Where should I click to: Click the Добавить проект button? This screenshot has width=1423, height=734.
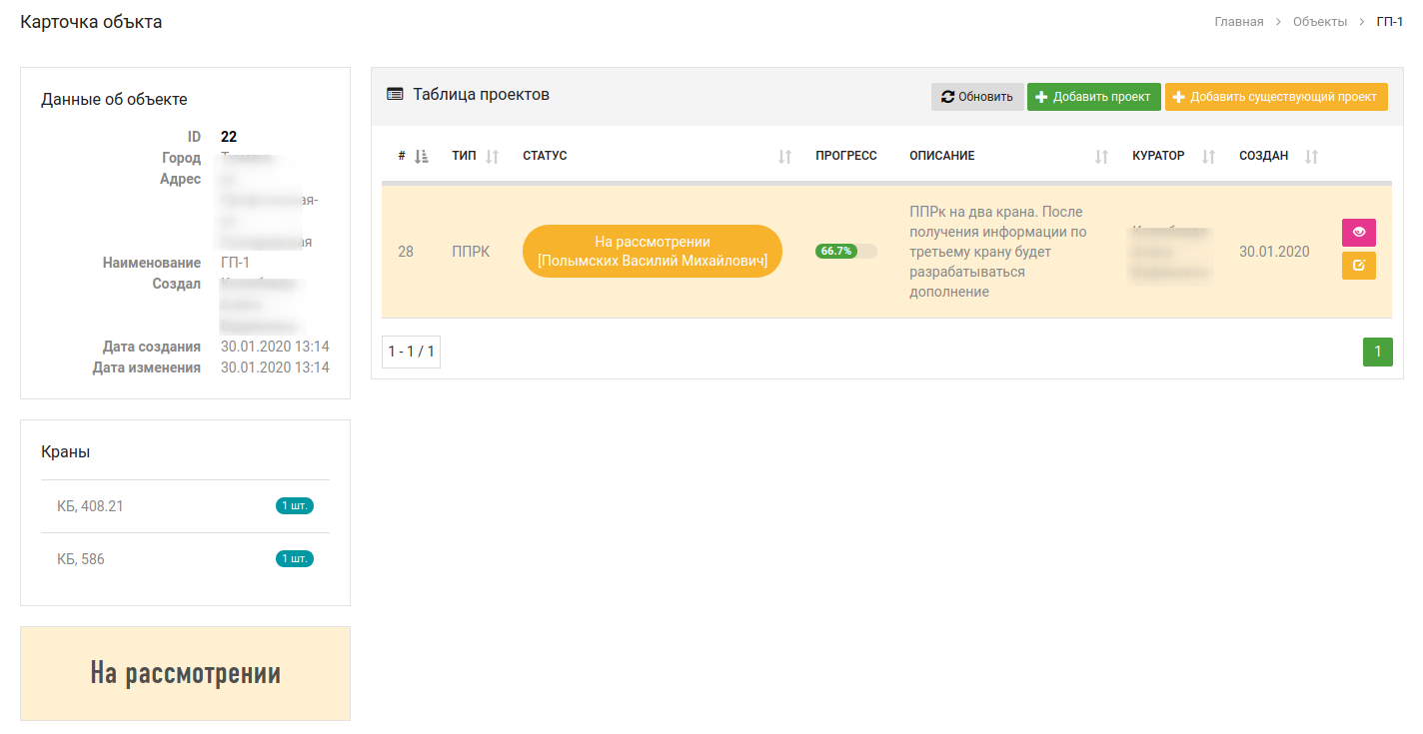(1093, 97)
